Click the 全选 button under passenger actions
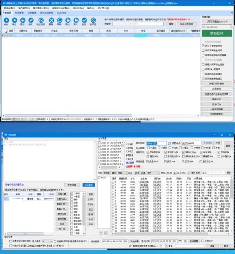Image resolution: width=235 pixels, height=254 pixels. (62, 224)
